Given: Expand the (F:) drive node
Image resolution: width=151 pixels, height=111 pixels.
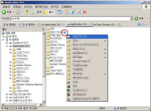Looking at the screenshot, I should 7,98.
